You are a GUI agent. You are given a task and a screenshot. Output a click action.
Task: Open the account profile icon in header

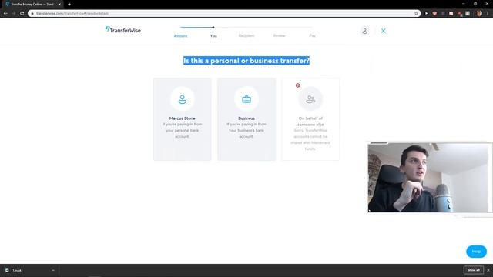(x=364, y=31)
